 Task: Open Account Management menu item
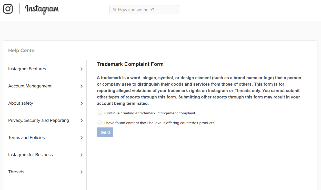pyautogui.click(x=45, y=86)
